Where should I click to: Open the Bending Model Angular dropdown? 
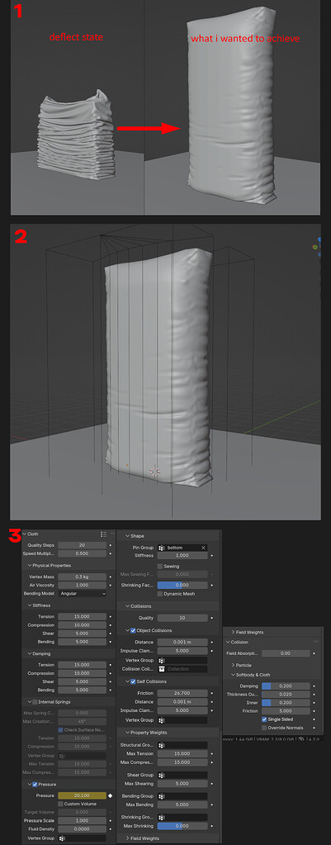[x=83, y=593]
